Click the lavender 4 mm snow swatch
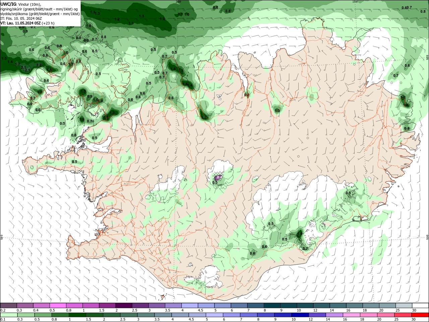The height and width of the screenshot is (322, 429). coord(190,306)
